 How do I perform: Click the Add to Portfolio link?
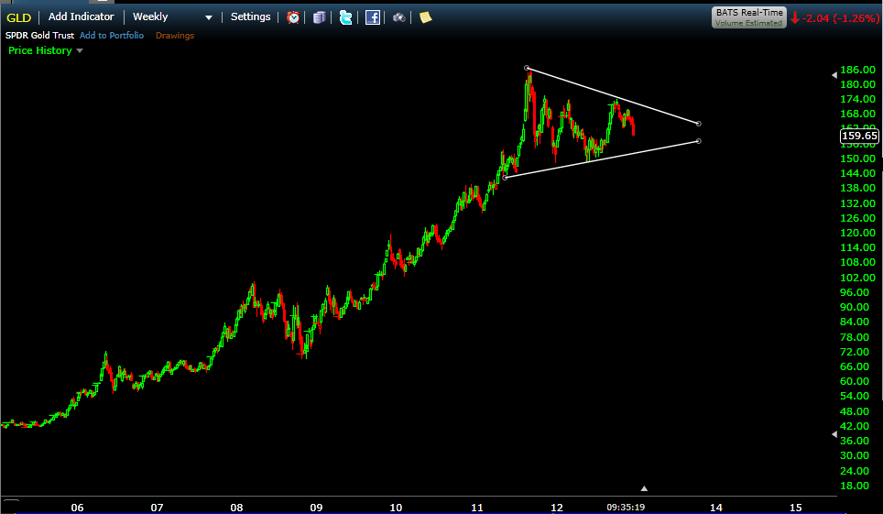(x=112, y=35)
